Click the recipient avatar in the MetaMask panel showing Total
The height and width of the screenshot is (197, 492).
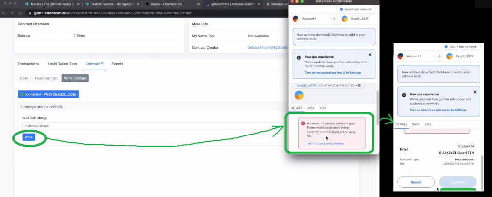[450, 56]
